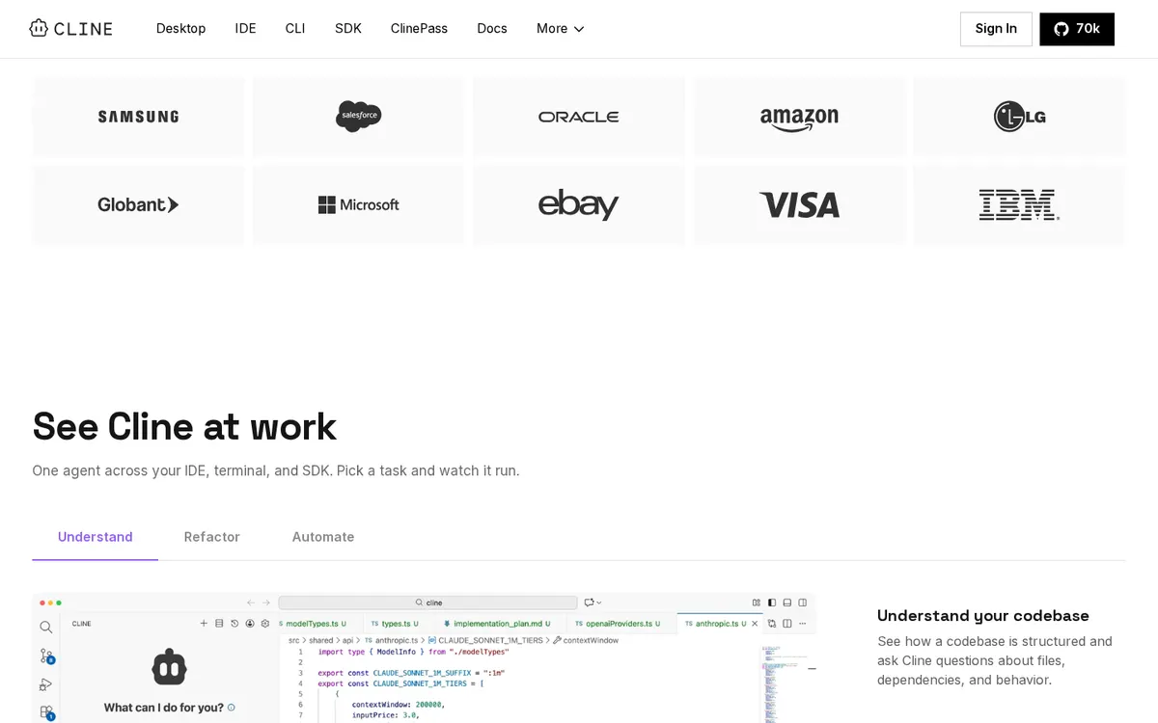Click 'What can I do for you?' text
Screen dimensions: 1158x723
(x=164, y=708)
